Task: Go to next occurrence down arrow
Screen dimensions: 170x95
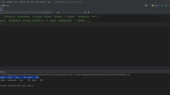Action: 67,12
